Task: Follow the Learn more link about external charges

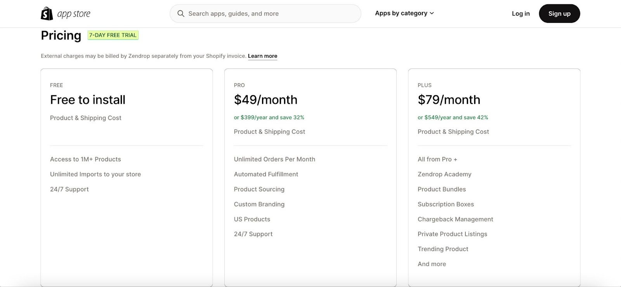Action: click(x=262, y=56)
